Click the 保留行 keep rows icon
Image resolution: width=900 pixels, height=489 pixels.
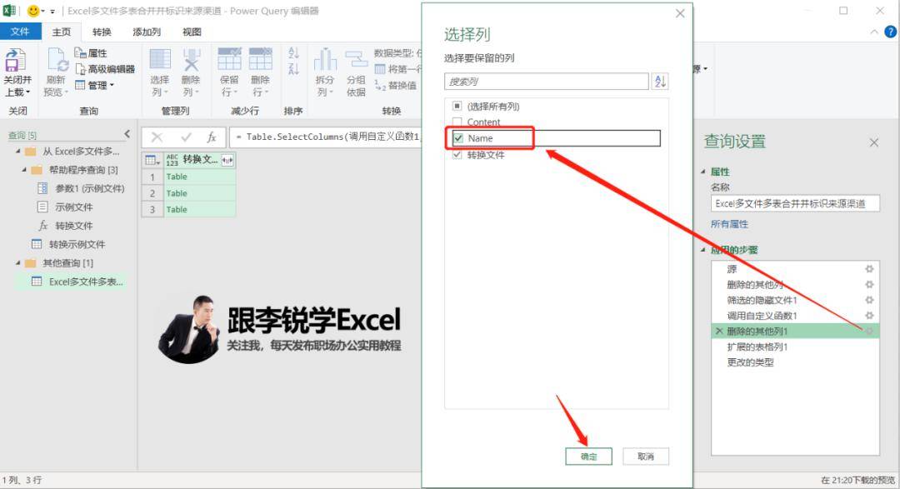229,59
